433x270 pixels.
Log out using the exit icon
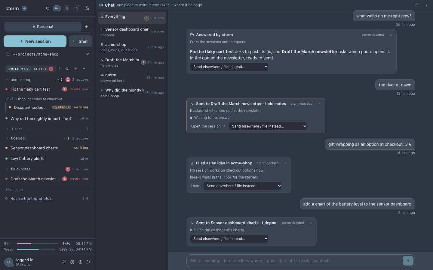click(x=88, y=262)
